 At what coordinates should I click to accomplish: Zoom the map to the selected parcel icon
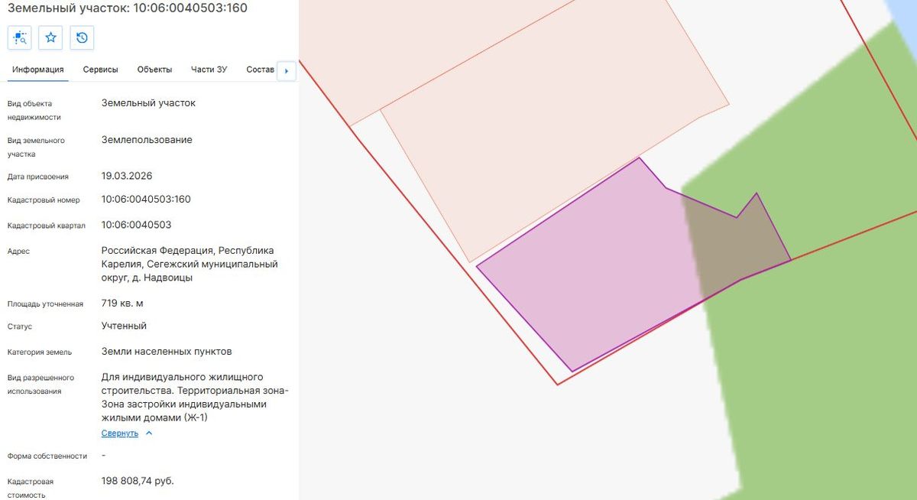point(20,37)
